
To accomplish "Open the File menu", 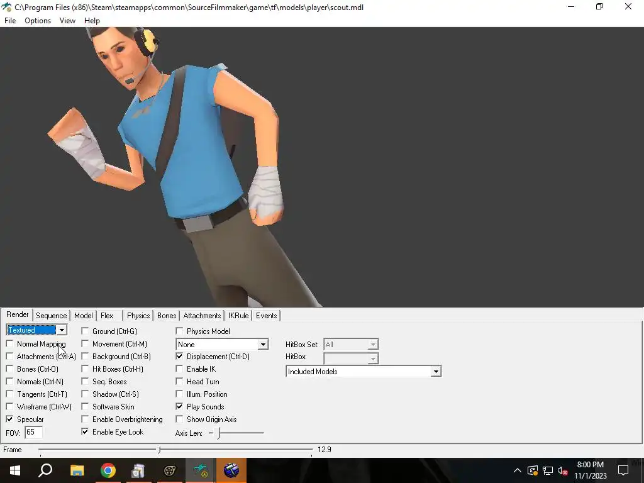I will [10, 21].
